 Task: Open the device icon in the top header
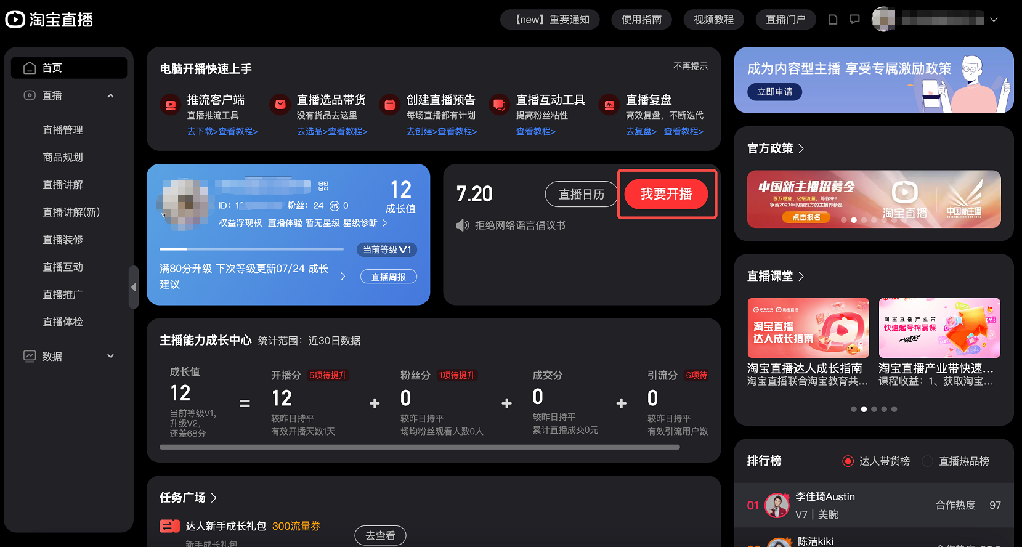tap(833, 20)
